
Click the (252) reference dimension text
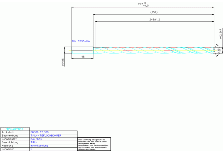point(154,12)
